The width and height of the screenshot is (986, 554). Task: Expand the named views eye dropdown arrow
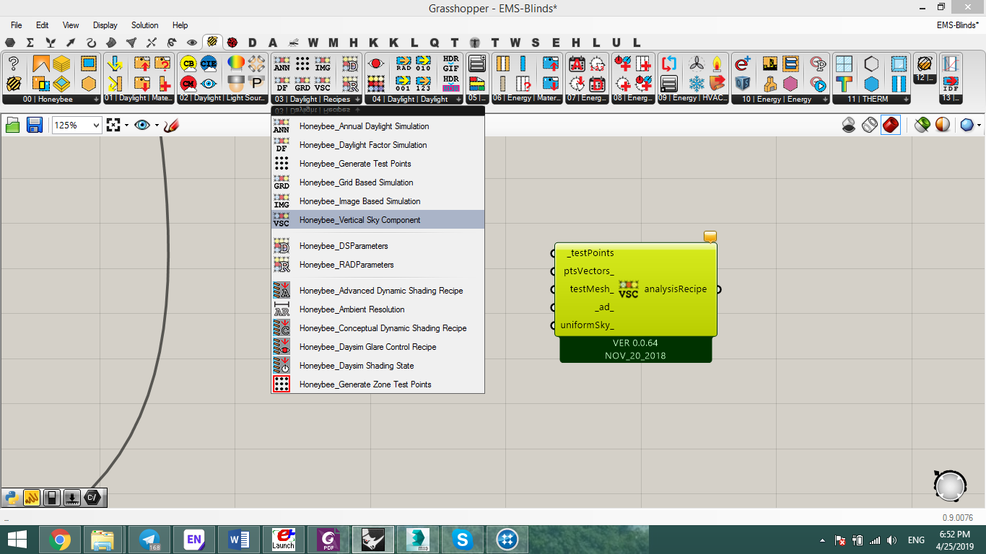click(x=157, y=126)
